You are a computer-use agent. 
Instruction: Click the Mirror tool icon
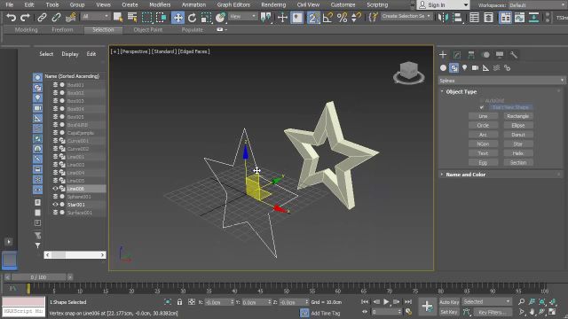[443, 17]
